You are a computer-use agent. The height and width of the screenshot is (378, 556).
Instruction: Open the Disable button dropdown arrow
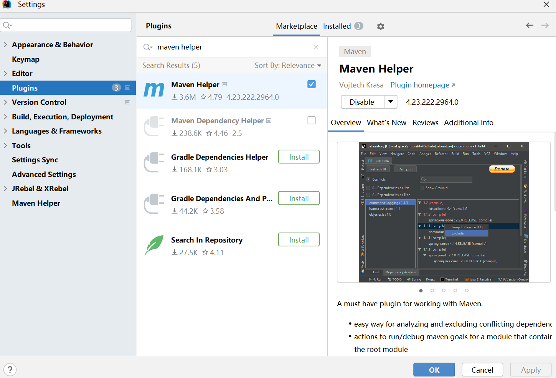pyautogui.click(x=391, y=102)
